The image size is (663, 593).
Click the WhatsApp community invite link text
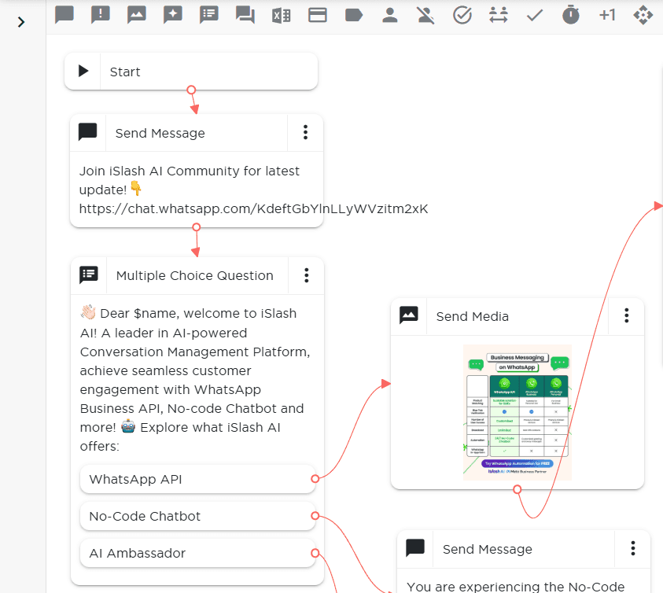(x=254, y=209)
